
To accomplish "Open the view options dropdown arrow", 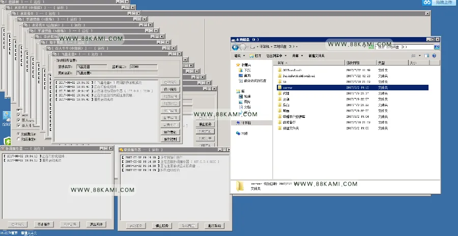I will [420, 56].
